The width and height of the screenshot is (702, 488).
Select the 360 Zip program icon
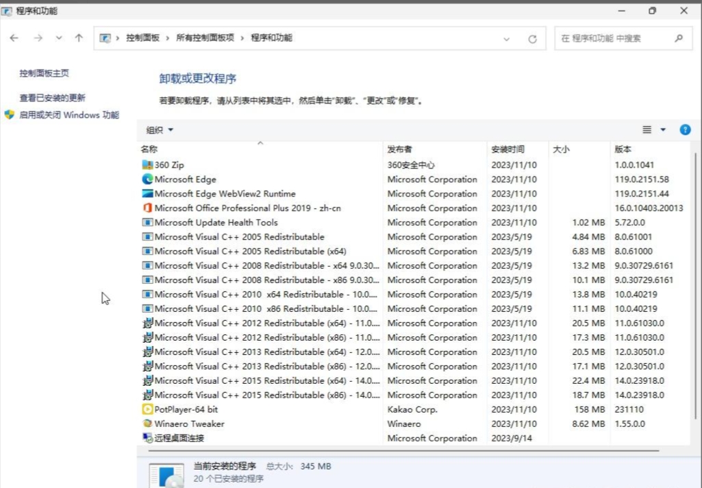coord(148,164)
